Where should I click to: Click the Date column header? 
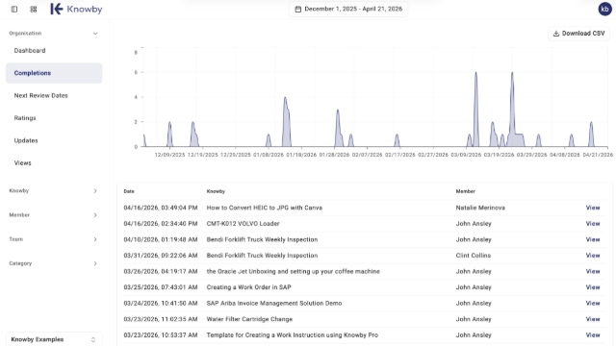point(129,191)
